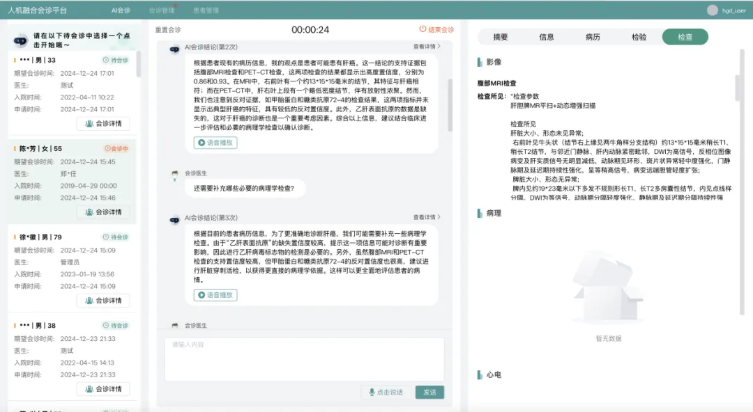The image size is (753, 412).
Task: Open 患者管理 in the top navigation
Action: click(x=206, y=10)
